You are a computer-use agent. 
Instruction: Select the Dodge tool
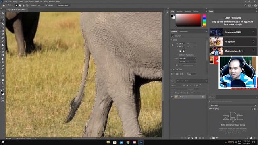tap(3, 62)
